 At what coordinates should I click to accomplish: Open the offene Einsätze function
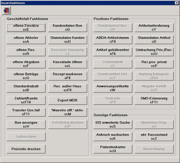click(26, 28)
